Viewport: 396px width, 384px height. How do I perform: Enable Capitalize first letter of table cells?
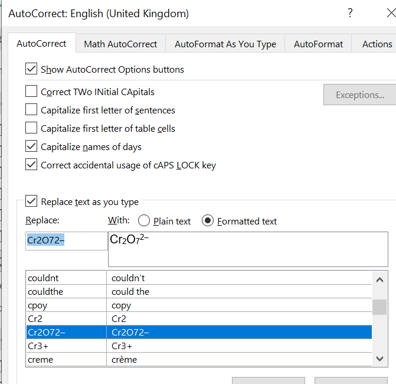(32, 128)
